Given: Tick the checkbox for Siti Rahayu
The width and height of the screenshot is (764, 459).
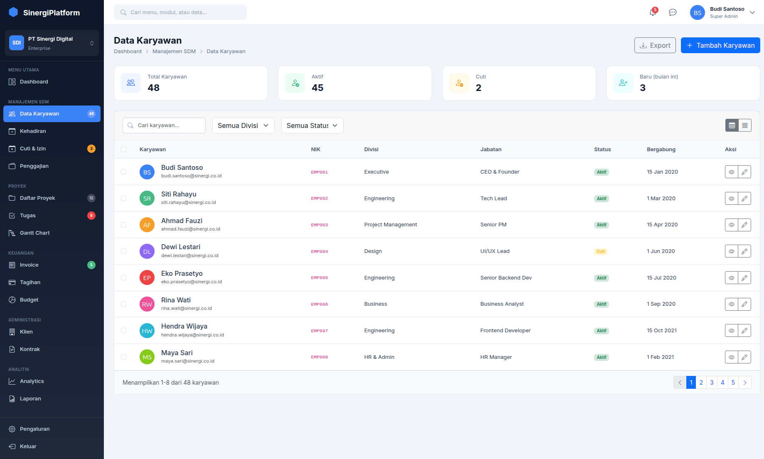Looking at the screenshot, I should (x=123, y=199).
